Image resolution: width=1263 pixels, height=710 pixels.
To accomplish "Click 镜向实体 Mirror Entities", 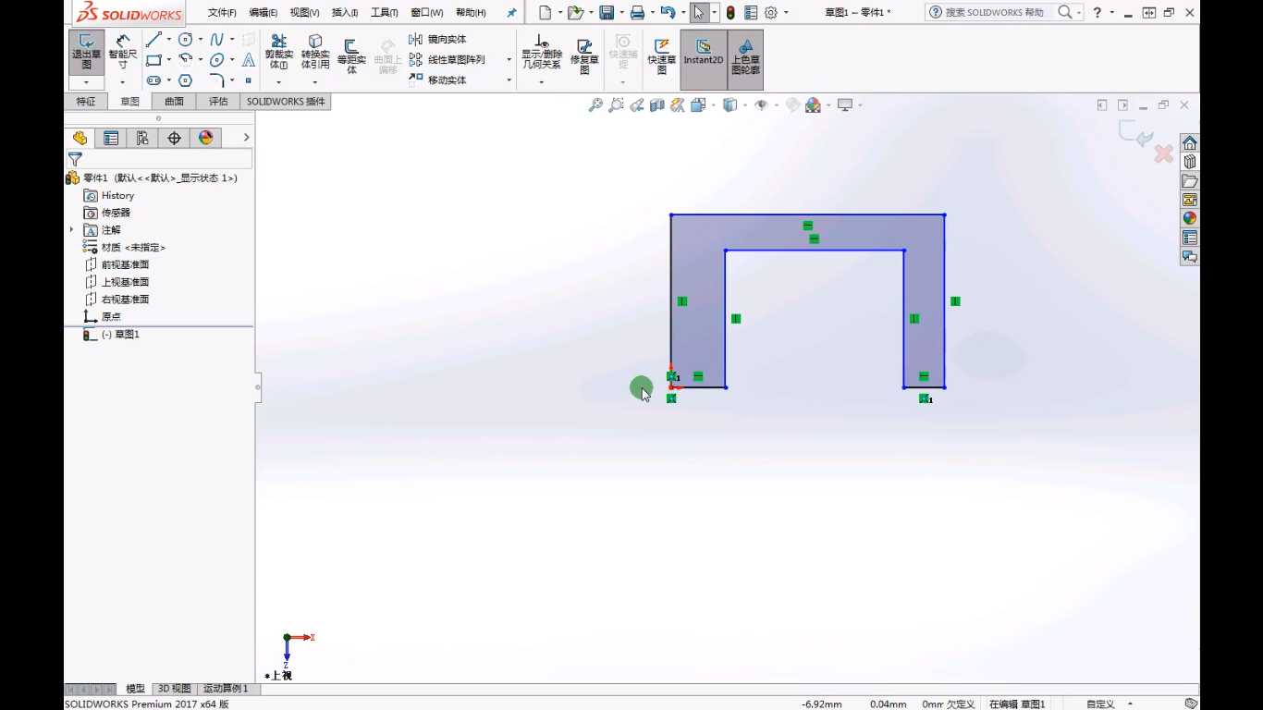I will 438,39.
